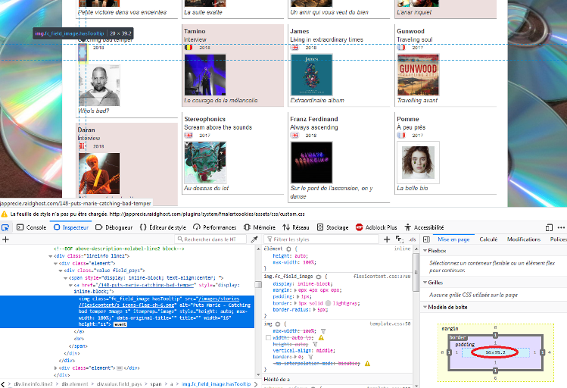
Task: Open the Console panel
Action: pos(32,227)
